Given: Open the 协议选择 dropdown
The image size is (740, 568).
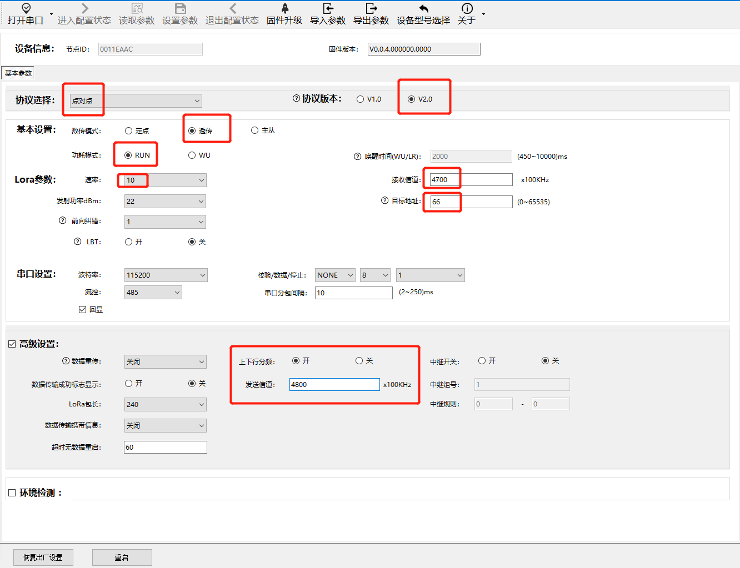Looking at the screenshot, I should pos(136,101).
